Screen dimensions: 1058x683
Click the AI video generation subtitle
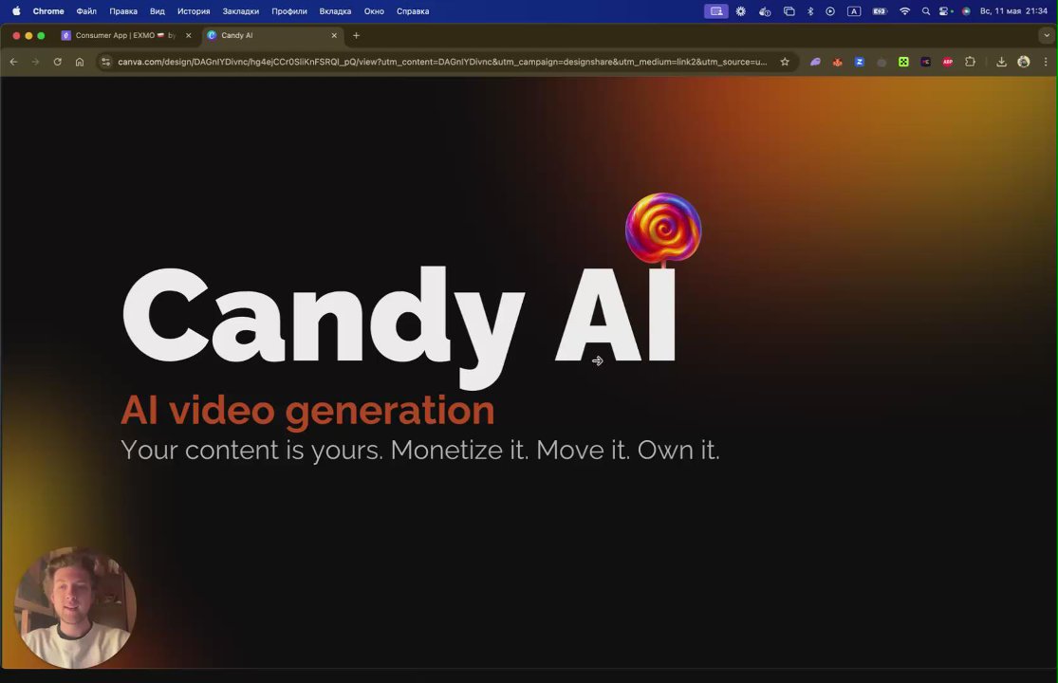tap(307, 412)
